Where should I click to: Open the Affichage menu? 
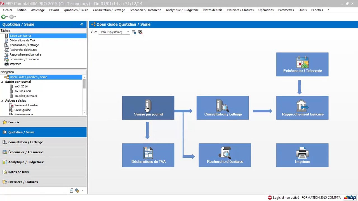38,10
